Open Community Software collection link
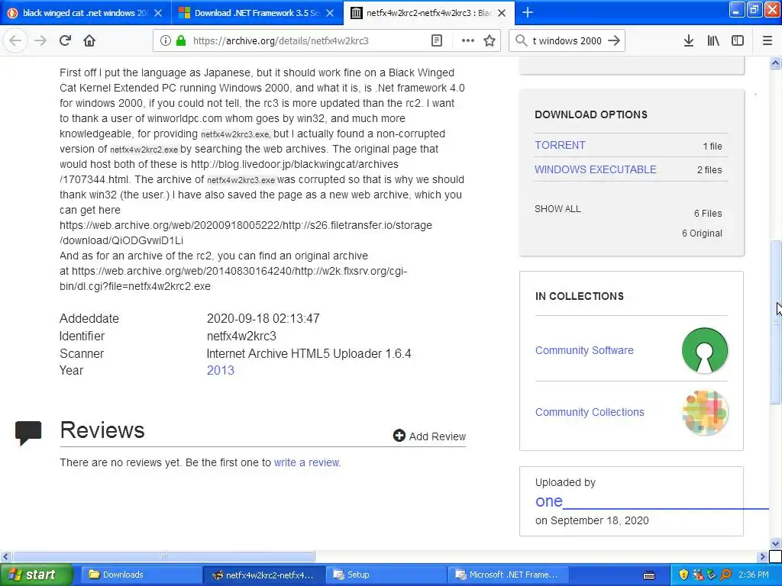782x586 pixels. click(584, 350)
